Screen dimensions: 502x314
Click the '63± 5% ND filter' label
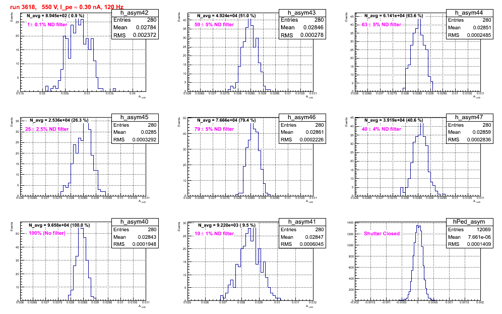point(382,24)
